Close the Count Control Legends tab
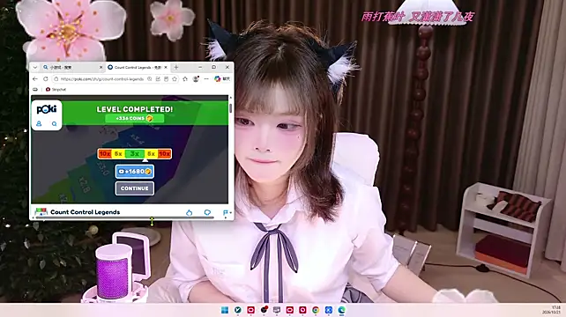Screen dimensions: 566x317 tap(166, 68)
